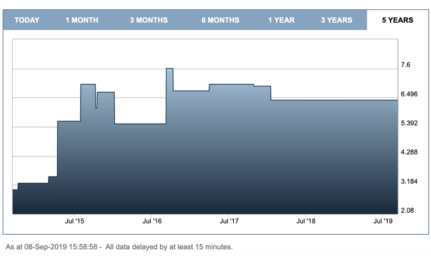Click the 7.6 y-axis label
This screenshot has width=431, height=256.
[x=405, y=65]
